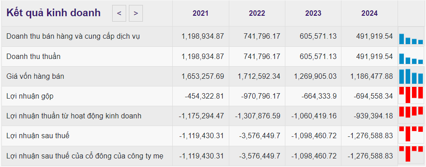Viewport: 426px width, 167px height.
Task: Click the 2021 Doanh thu thuần value
Action: tap(203, 56)
